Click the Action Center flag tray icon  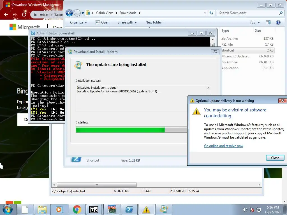tap(252, 210)
